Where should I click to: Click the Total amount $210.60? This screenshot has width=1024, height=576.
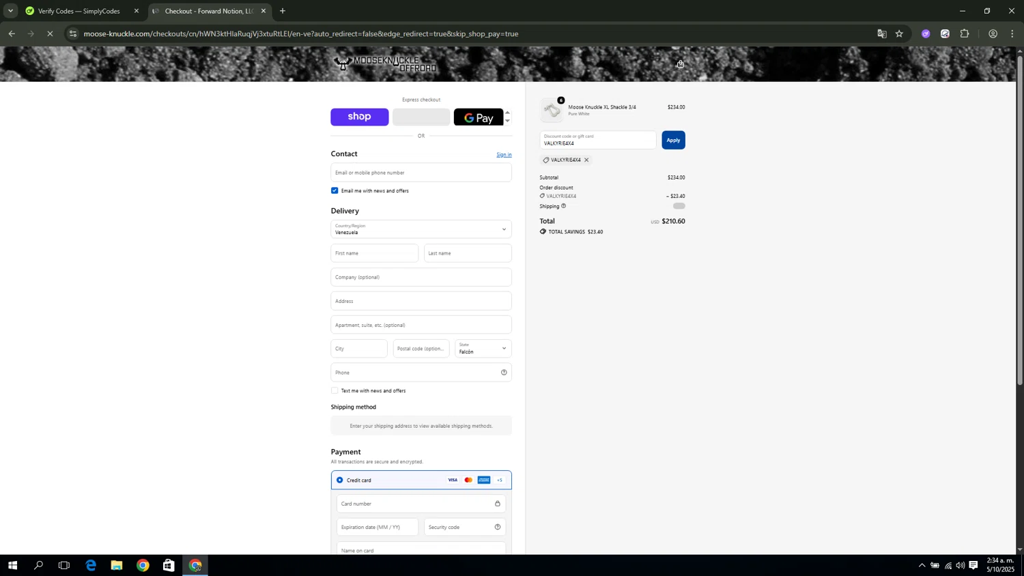(673, 221)
